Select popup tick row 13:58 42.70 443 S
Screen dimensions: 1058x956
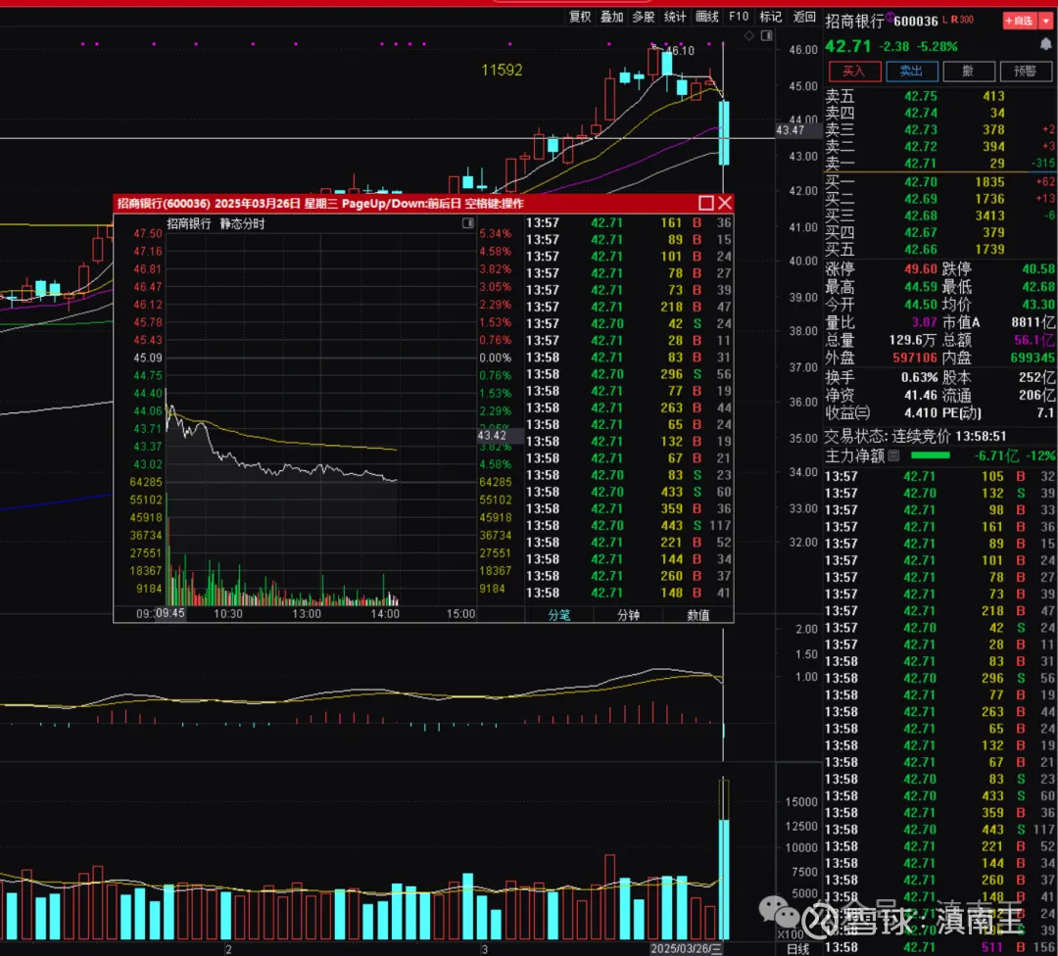pos(629,526)
